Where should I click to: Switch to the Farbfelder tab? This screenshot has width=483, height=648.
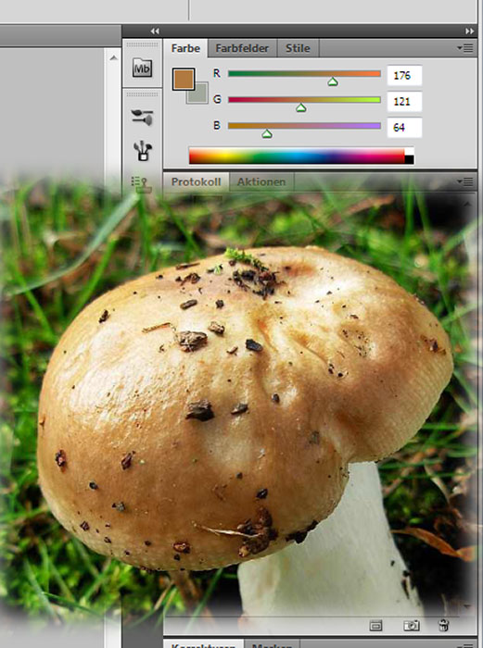click(242, 48)
